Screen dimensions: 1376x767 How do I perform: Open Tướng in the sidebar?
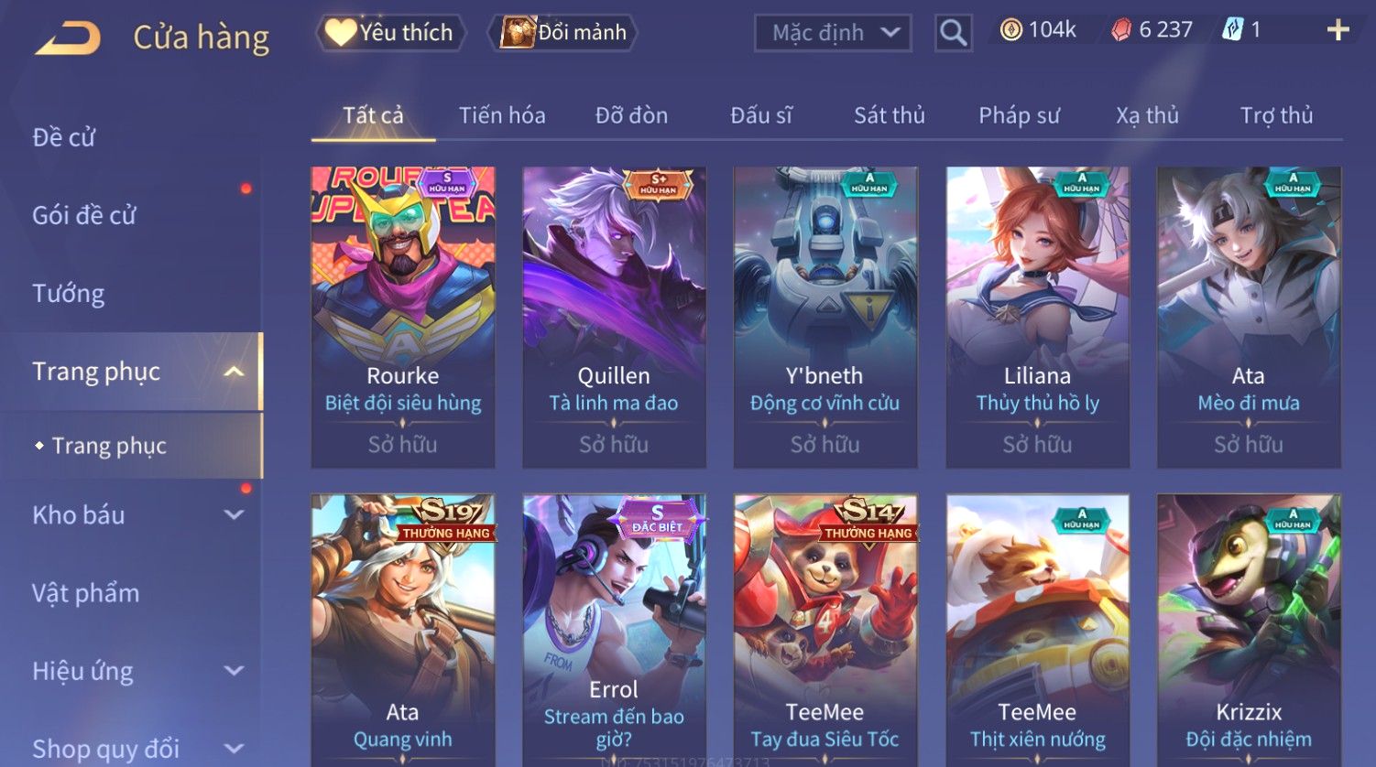69,294
